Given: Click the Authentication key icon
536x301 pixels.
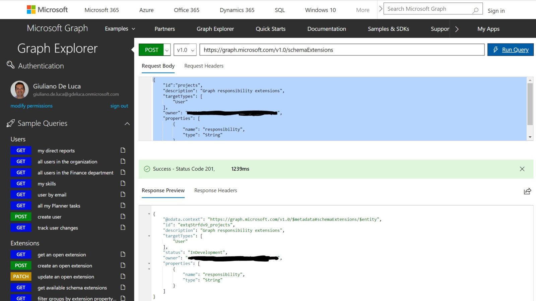Looking at the screenshot, I should [11, 65].
